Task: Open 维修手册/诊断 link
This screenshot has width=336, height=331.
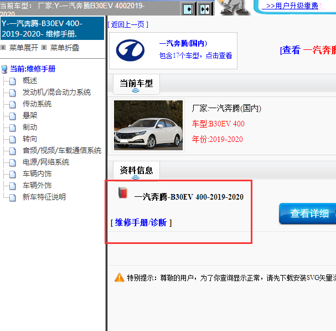Action: (141, 222)
